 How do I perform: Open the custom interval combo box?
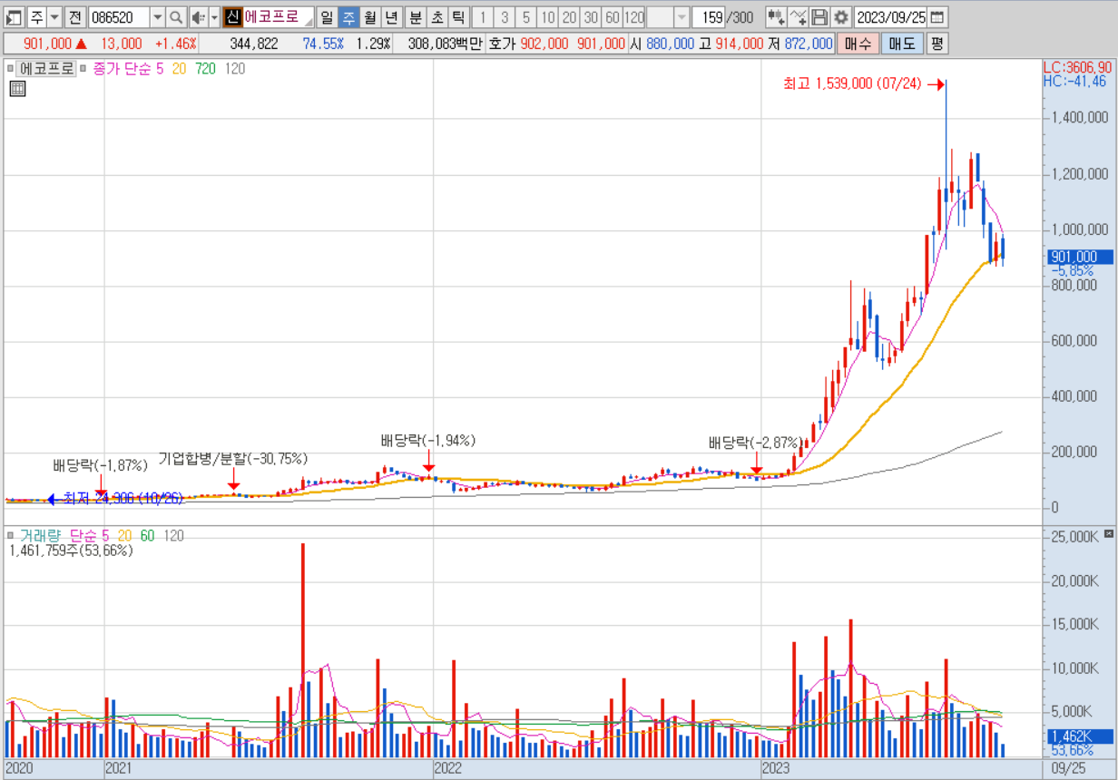click(x=668, y=17)
